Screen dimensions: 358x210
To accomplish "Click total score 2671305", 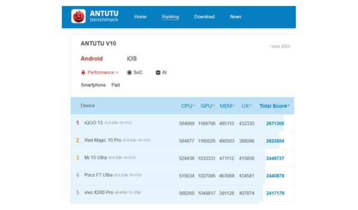I will (x=275, y=123).
